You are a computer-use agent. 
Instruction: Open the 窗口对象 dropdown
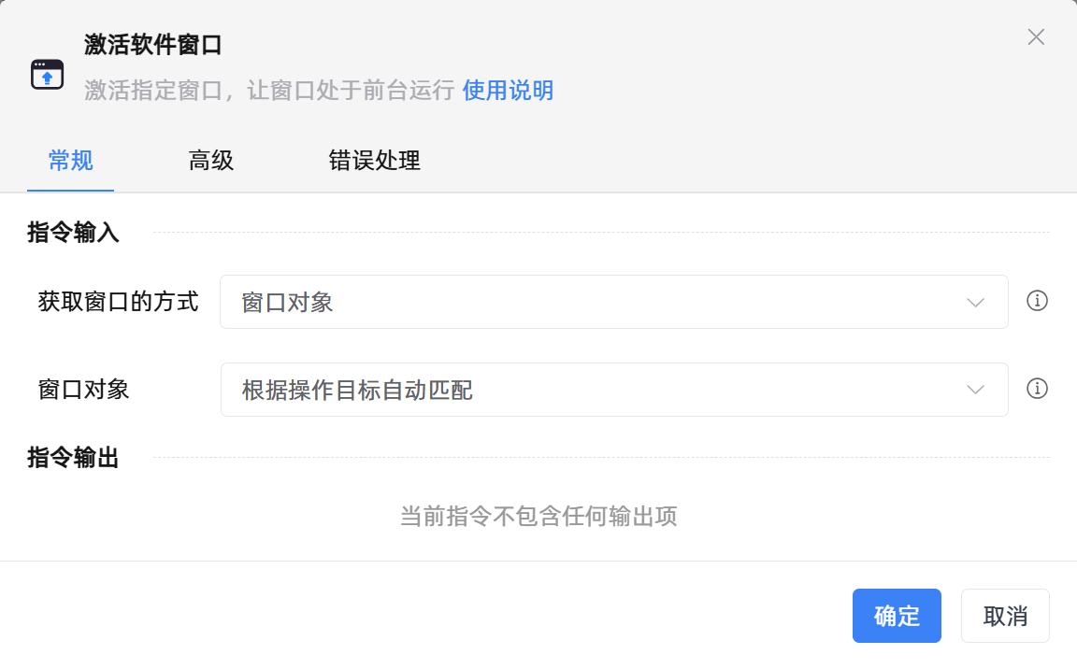pos(613,389)
